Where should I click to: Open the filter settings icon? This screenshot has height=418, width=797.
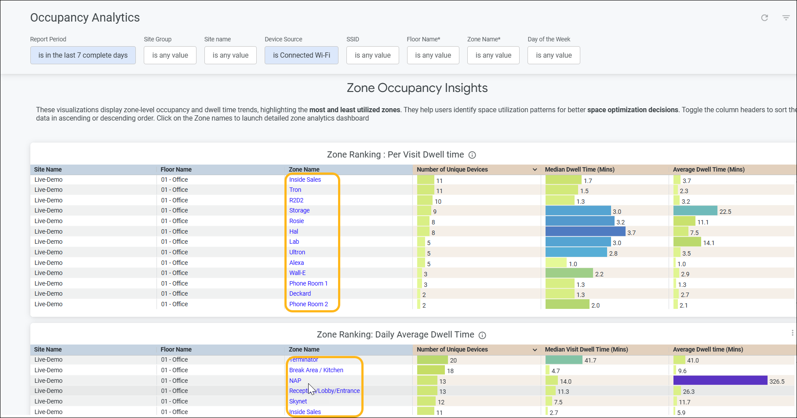(786, 18)
